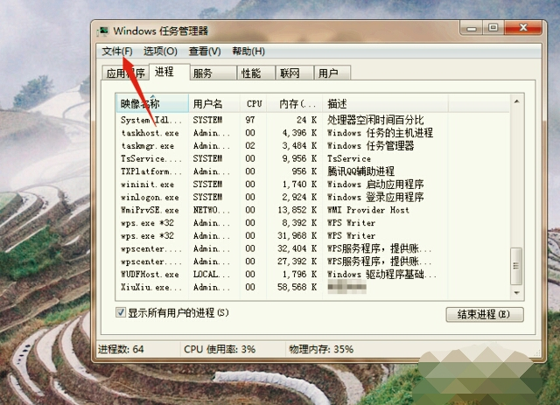
Task: Maximize the Task Manager window
Action: [493, 28]
